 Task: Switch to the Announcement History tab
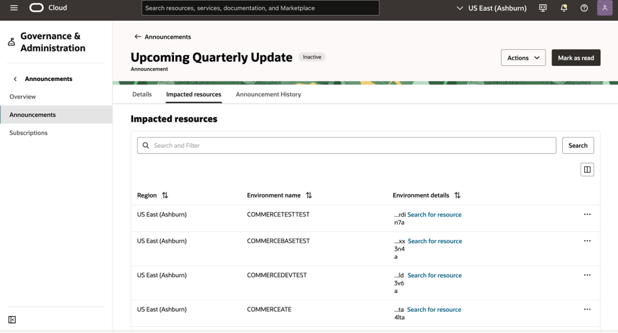(x=268, y=94)
